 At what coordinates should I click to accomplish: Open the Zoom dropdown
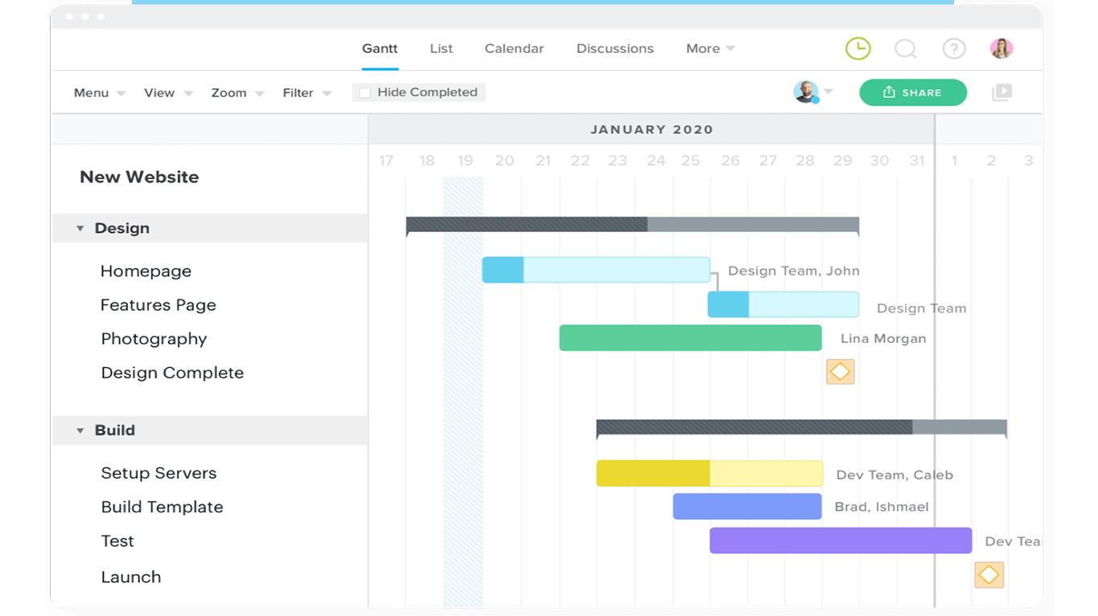pyautogui.click(x=236, y=93)
